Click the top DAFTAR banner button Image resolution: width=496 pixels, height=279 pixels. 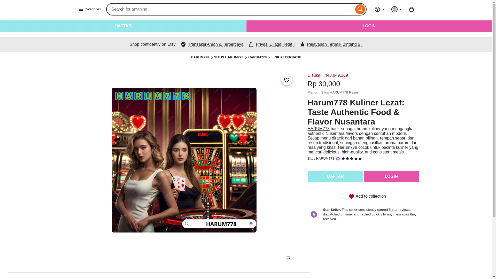click(x=123, y=26)
